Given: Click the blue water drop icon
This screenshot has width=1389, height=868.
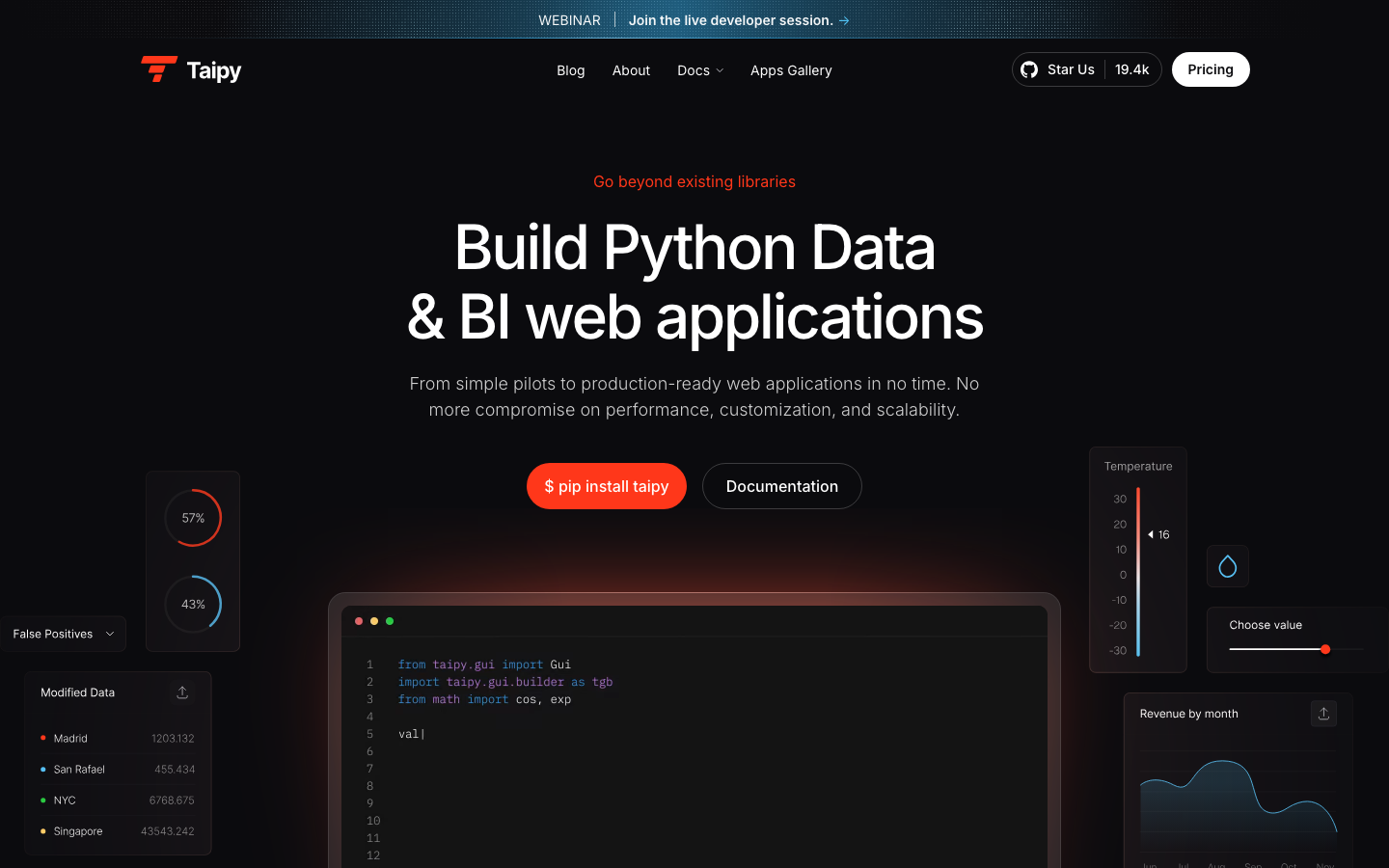Looking at the screenshot, I should coord(1228,566).
